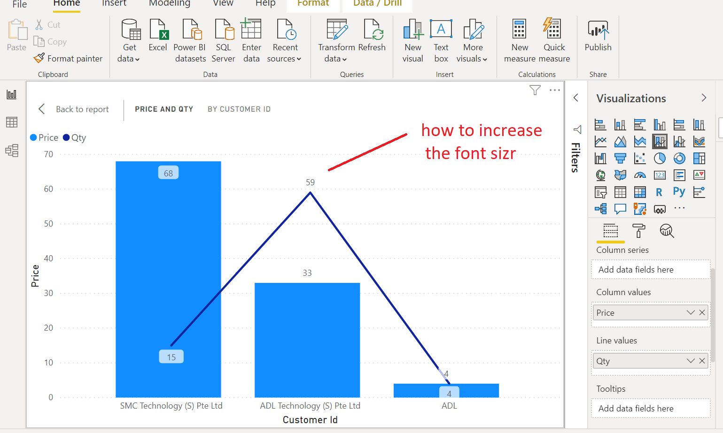Click the filter funnel icon above the chart
723x433 pixels.
point(535,90)
